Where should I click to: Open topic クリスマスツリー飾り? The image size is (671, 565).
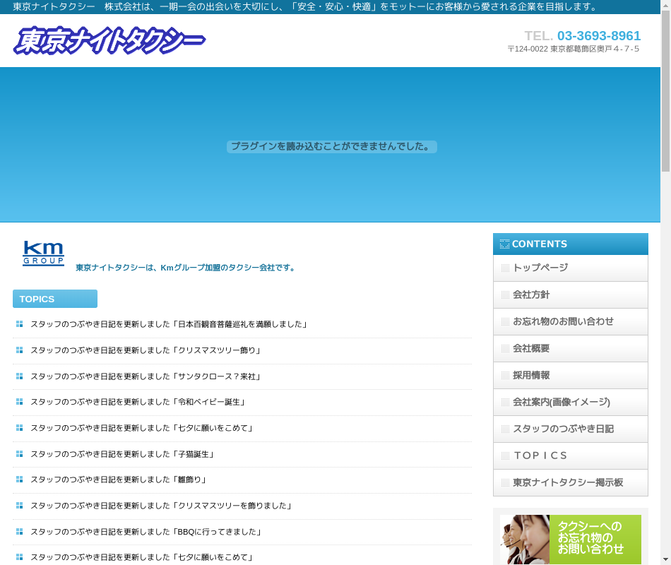coord(146,350)
